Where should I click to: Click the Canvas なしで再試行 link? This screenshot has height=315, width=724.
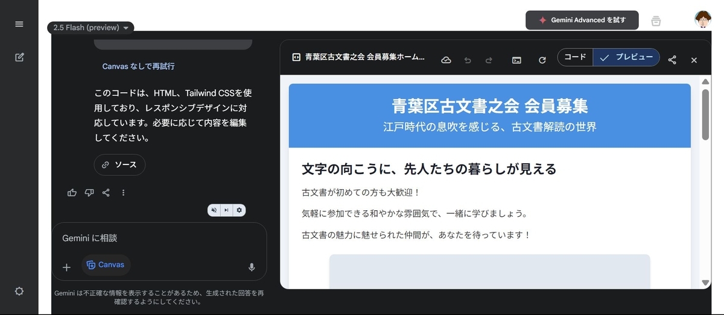click(x=139, y=66)
